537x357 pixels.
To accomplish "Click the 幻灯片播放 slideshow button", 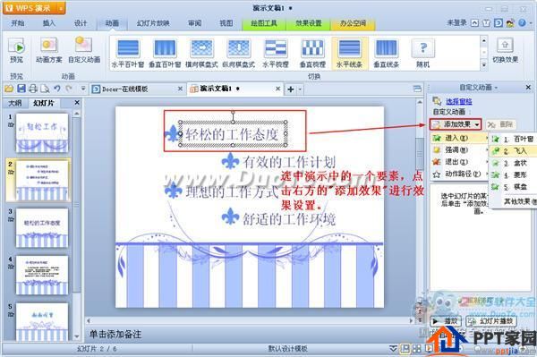I will (x=491, y=321).
